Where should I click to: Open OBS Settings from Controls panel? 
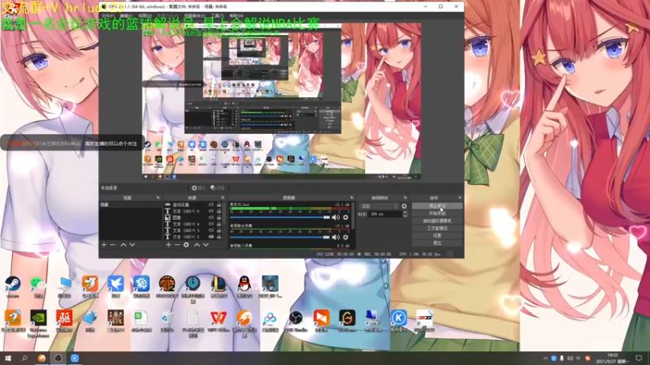[437, 236]
